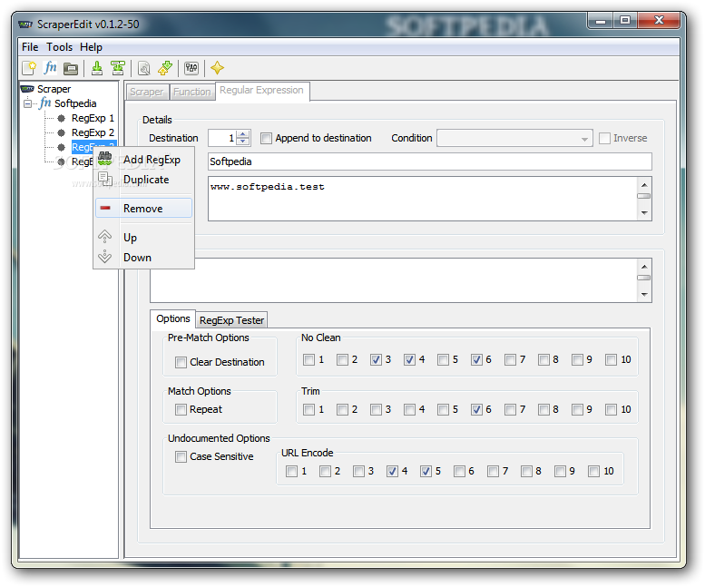Choose Add RegExp from context menu
This screenshot has width=705, height=587.
(x=143, y=160)
